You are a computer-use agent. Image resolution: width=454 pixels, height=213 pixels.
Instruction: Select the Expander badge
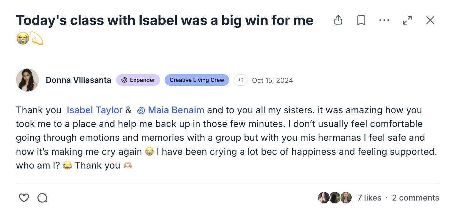[138, 80]
